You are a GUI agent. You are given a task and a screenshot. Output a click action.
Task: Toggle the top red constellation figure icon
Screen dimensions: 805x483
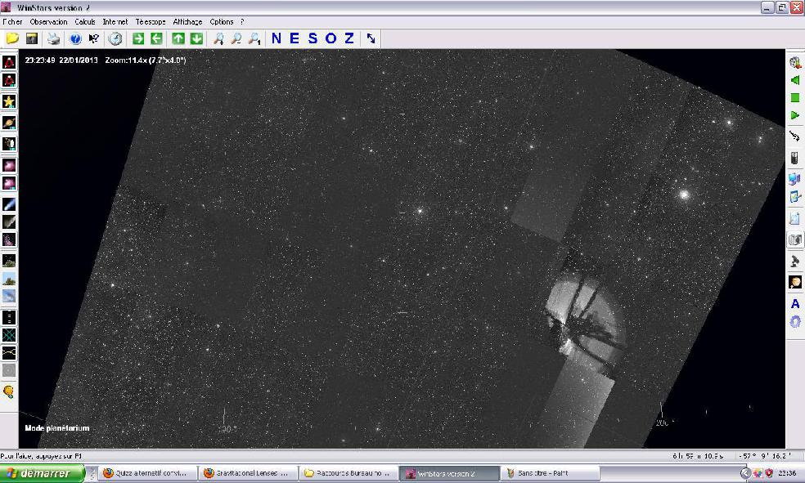point(9,62)
